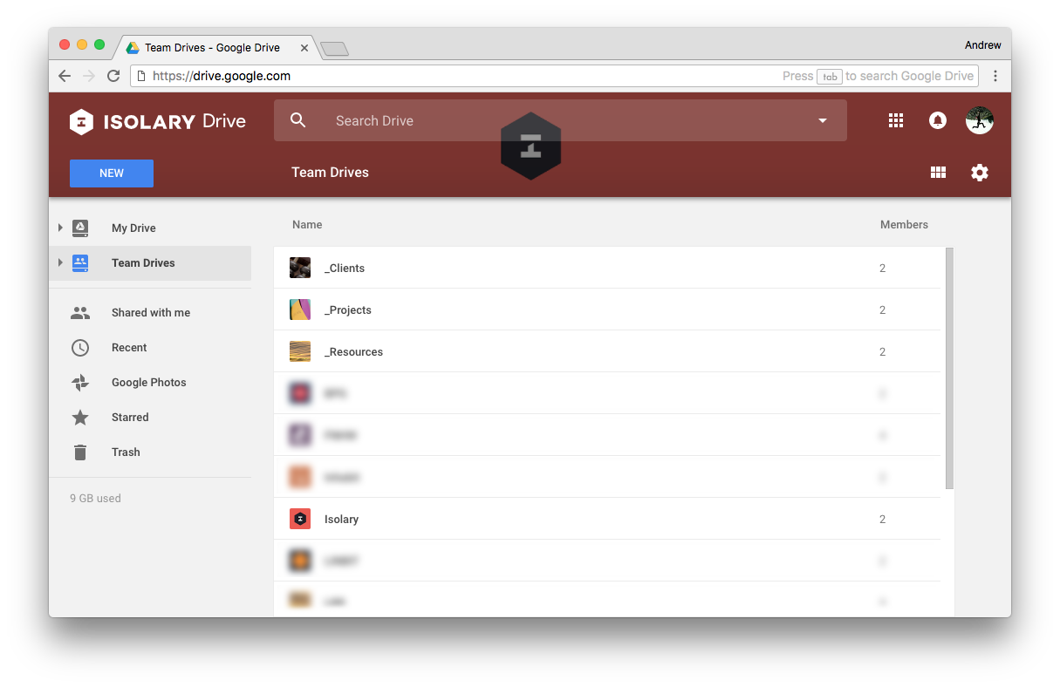Click the blue NEW button
Viewport: 1060px width, 687px height.
pos(112,173)
